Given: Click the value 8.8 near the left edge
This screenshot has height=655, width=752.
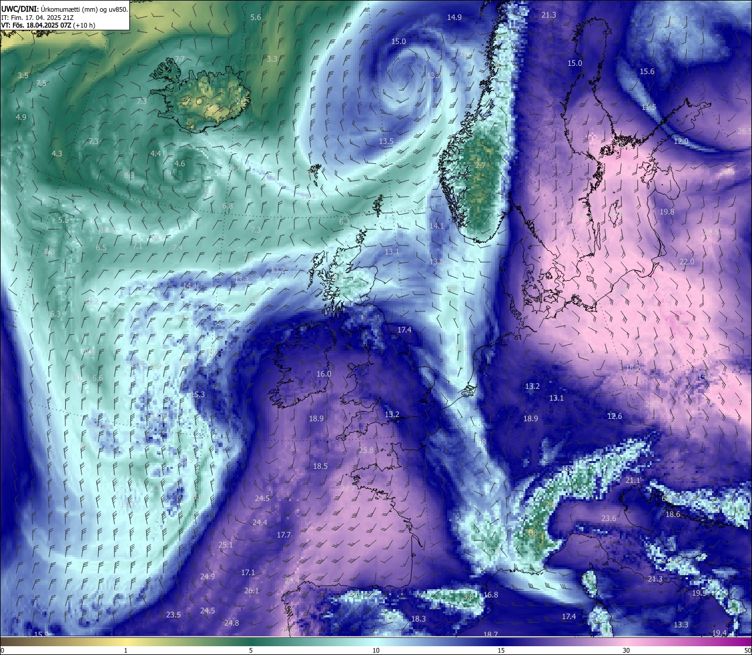Looking at the screenshot, I should click(x=49, y=252).
